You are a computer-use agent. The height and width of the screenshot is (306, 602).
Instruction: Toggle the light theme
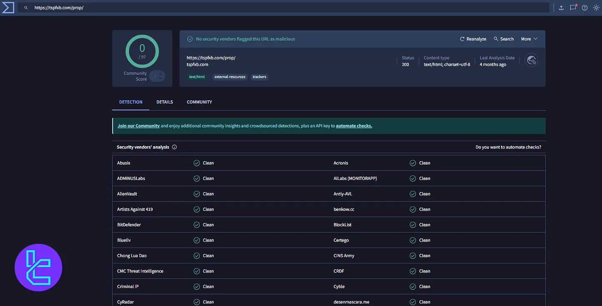(596, 7)
